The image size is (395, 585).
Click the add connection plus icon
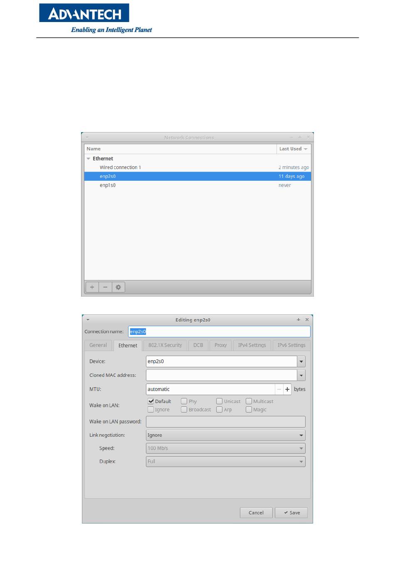click(x=92, y=287)
